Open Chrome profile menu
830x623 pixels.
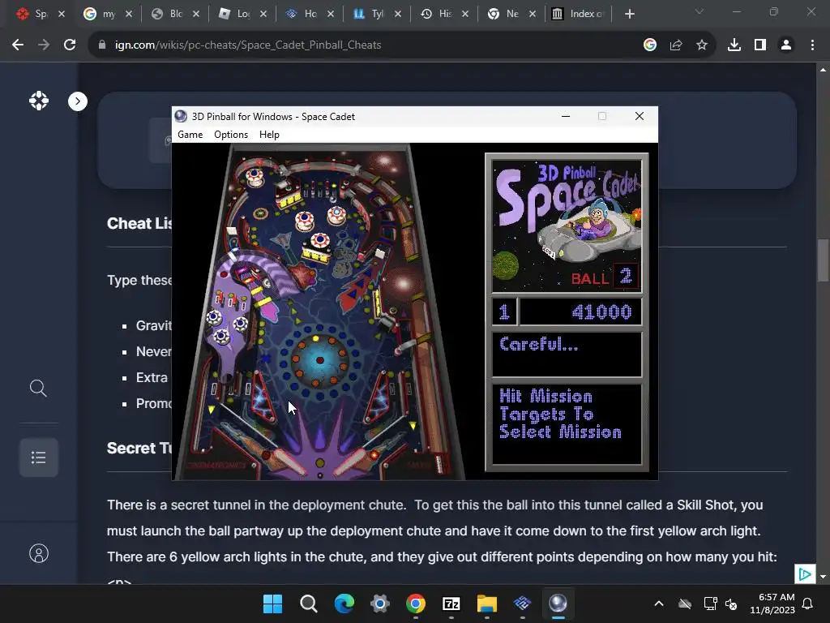pyautogui.click(x=786, y=45)
